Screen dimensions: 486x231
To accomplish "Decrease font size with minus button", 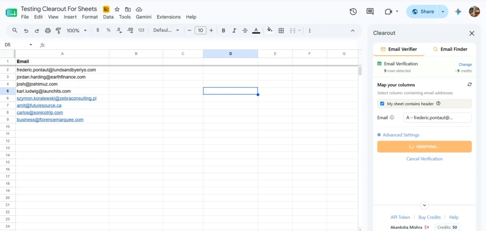I will 189,30.
